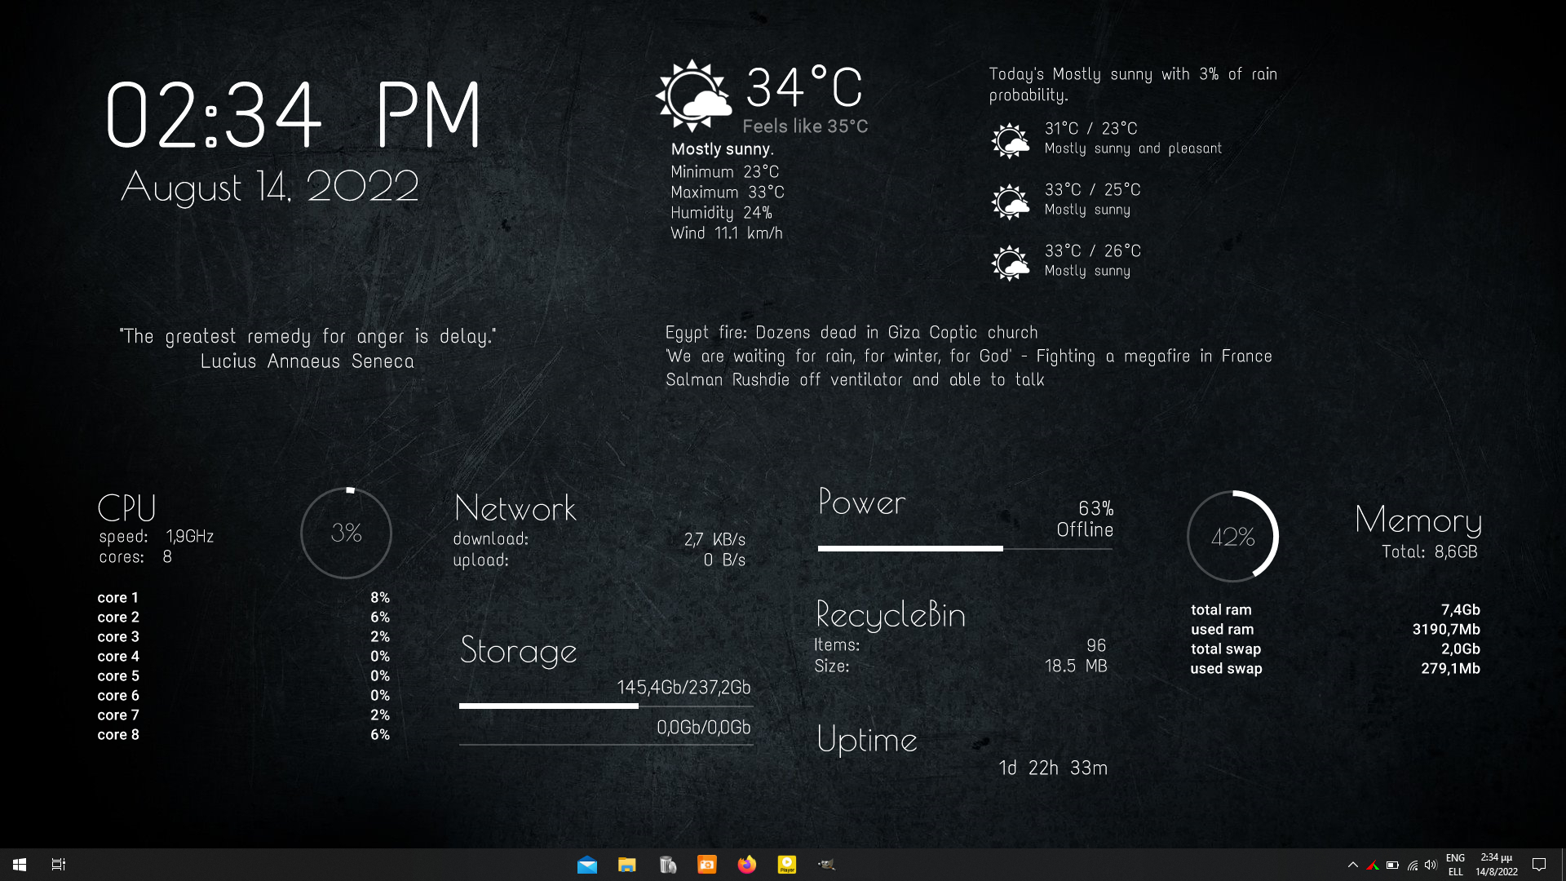Image resolution: width=1566 pixels, height=881 pixels.
Task: Click the Salman Rushdie news headline
Action: [855, 379]
